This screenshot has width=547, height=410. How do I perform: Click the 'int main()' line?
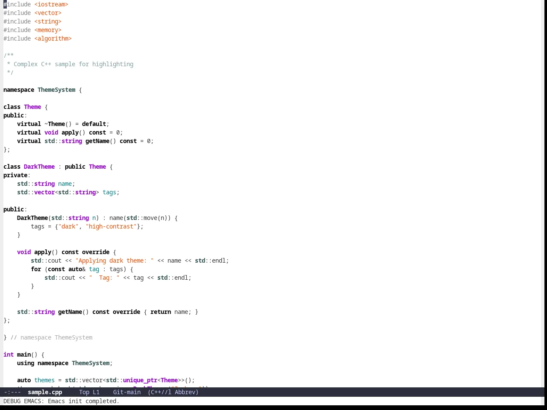coord(24,354)
